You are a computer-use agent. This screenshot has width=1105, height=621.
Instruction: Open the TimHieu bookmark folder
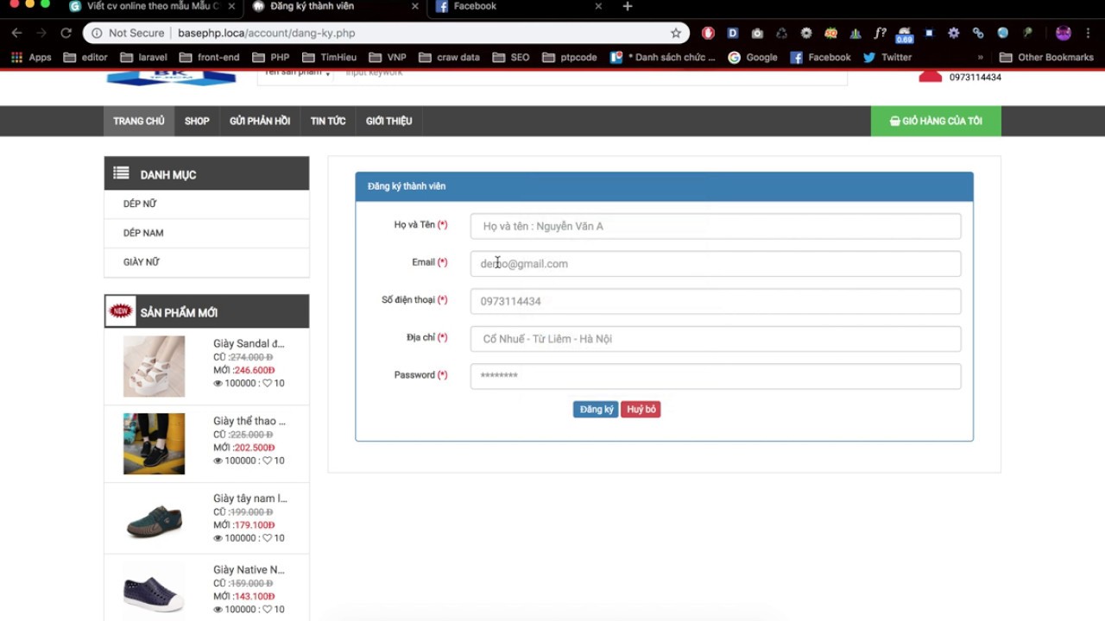click(x=329, y=57)
